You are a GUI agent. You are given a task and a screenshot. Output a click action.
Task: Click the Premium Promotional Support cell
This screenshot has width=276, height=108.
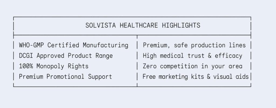click(x=65, y=77)
